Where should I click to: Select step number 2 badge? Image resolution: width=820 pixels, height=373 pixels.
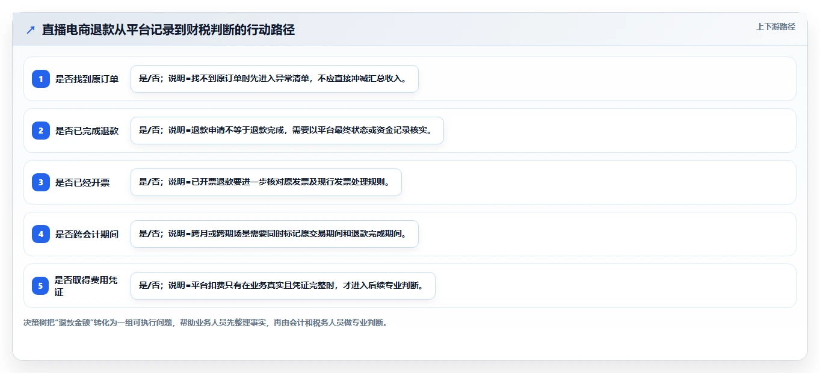(x=41, y=131)
